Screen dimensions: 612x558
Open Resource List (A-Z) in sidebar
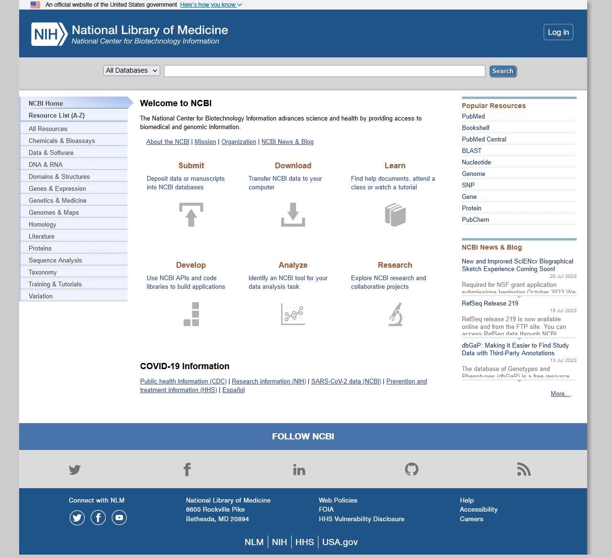point(74,115)
